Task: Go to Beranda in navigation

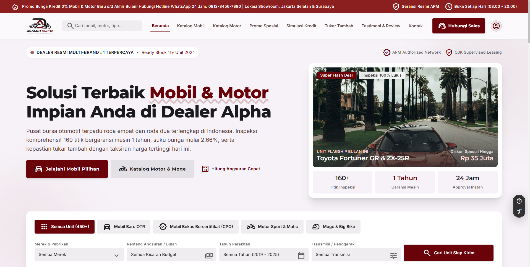Action: 160,26
